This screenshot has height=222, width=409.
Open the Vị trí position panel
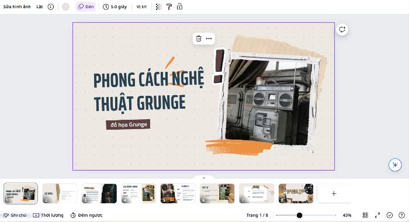tap(141, 7)
